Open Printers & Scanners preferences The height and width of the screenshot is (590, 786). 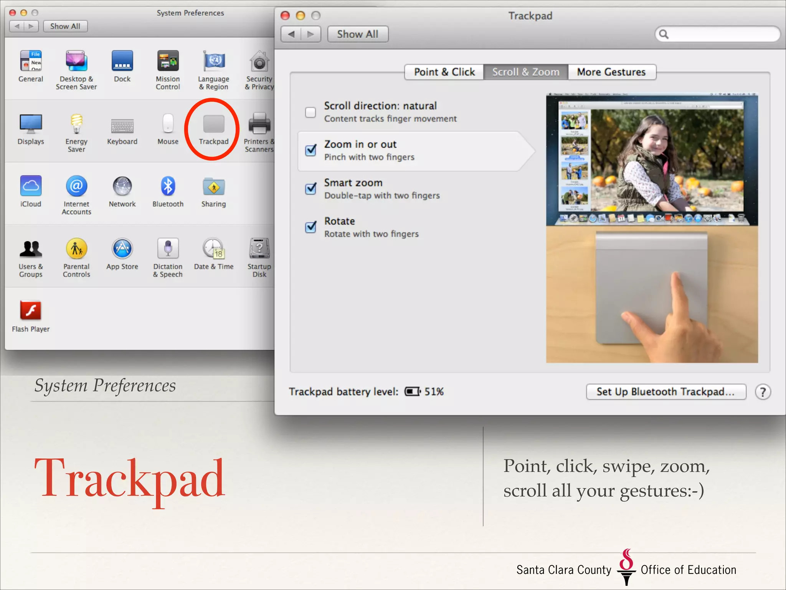click(259, 124)
